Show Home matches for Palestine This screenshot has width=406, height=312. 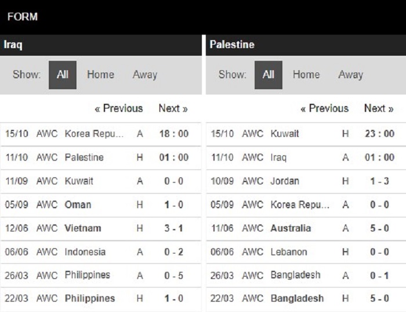click(306, 75)
